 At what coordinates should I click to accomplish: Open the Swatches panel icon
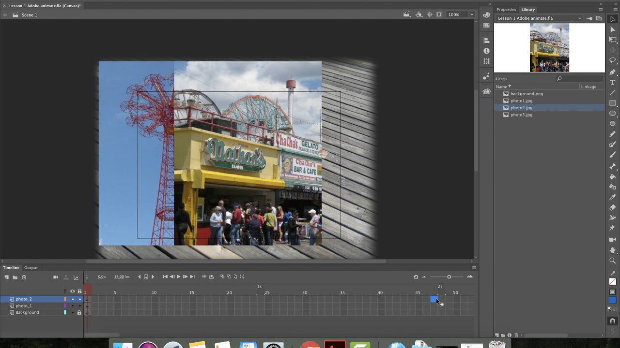tap(487, 25)
